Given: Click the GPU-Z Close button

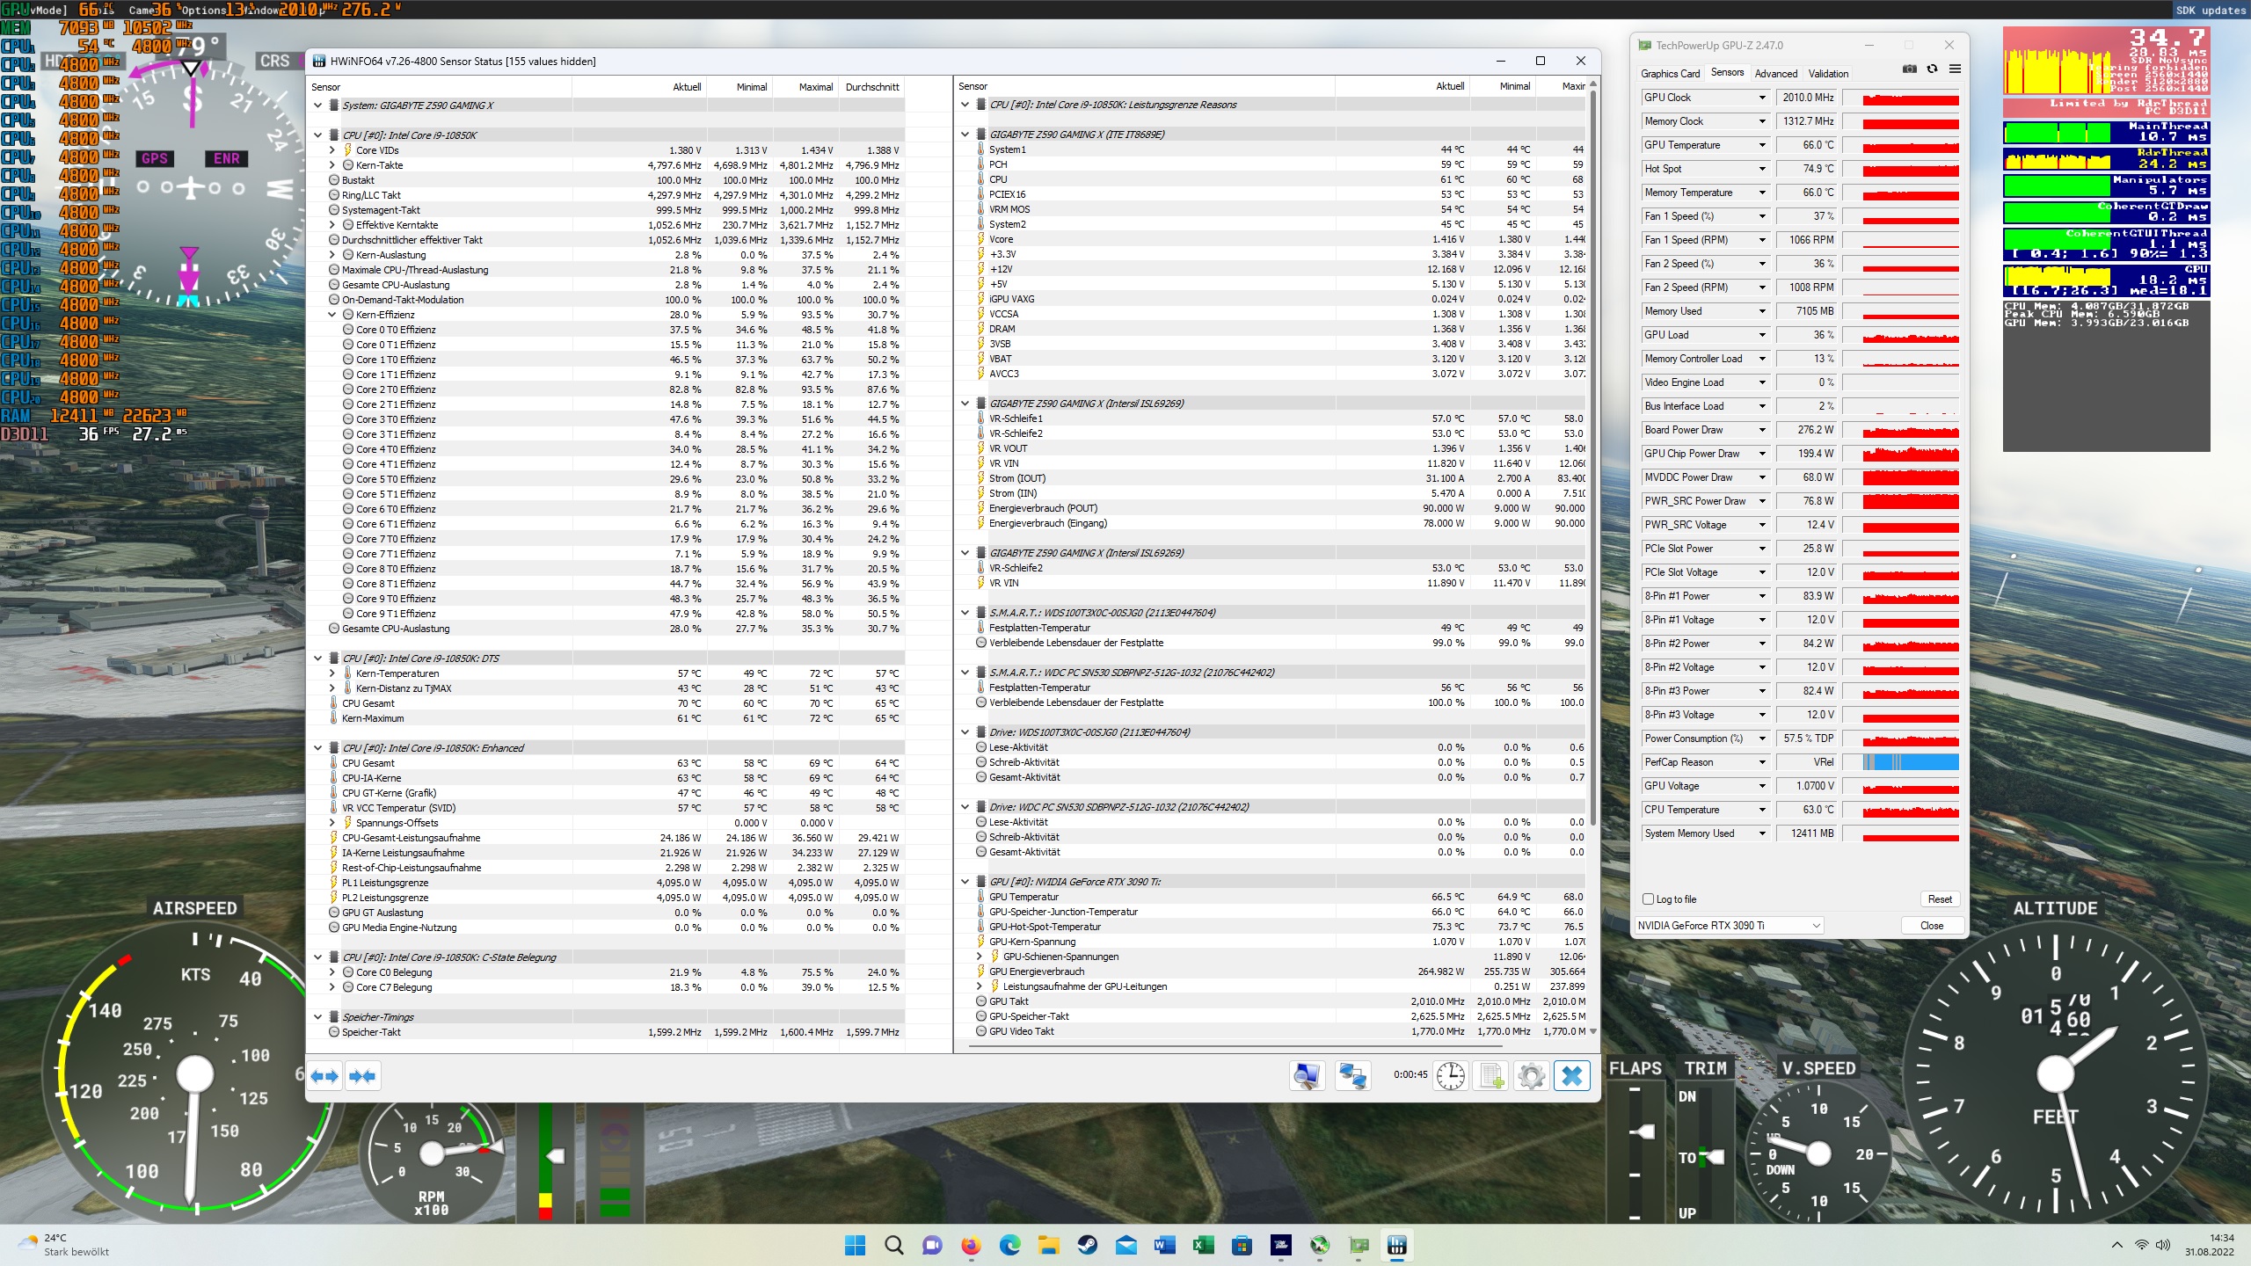Looking at the screenshot, I should point(1931,926).
